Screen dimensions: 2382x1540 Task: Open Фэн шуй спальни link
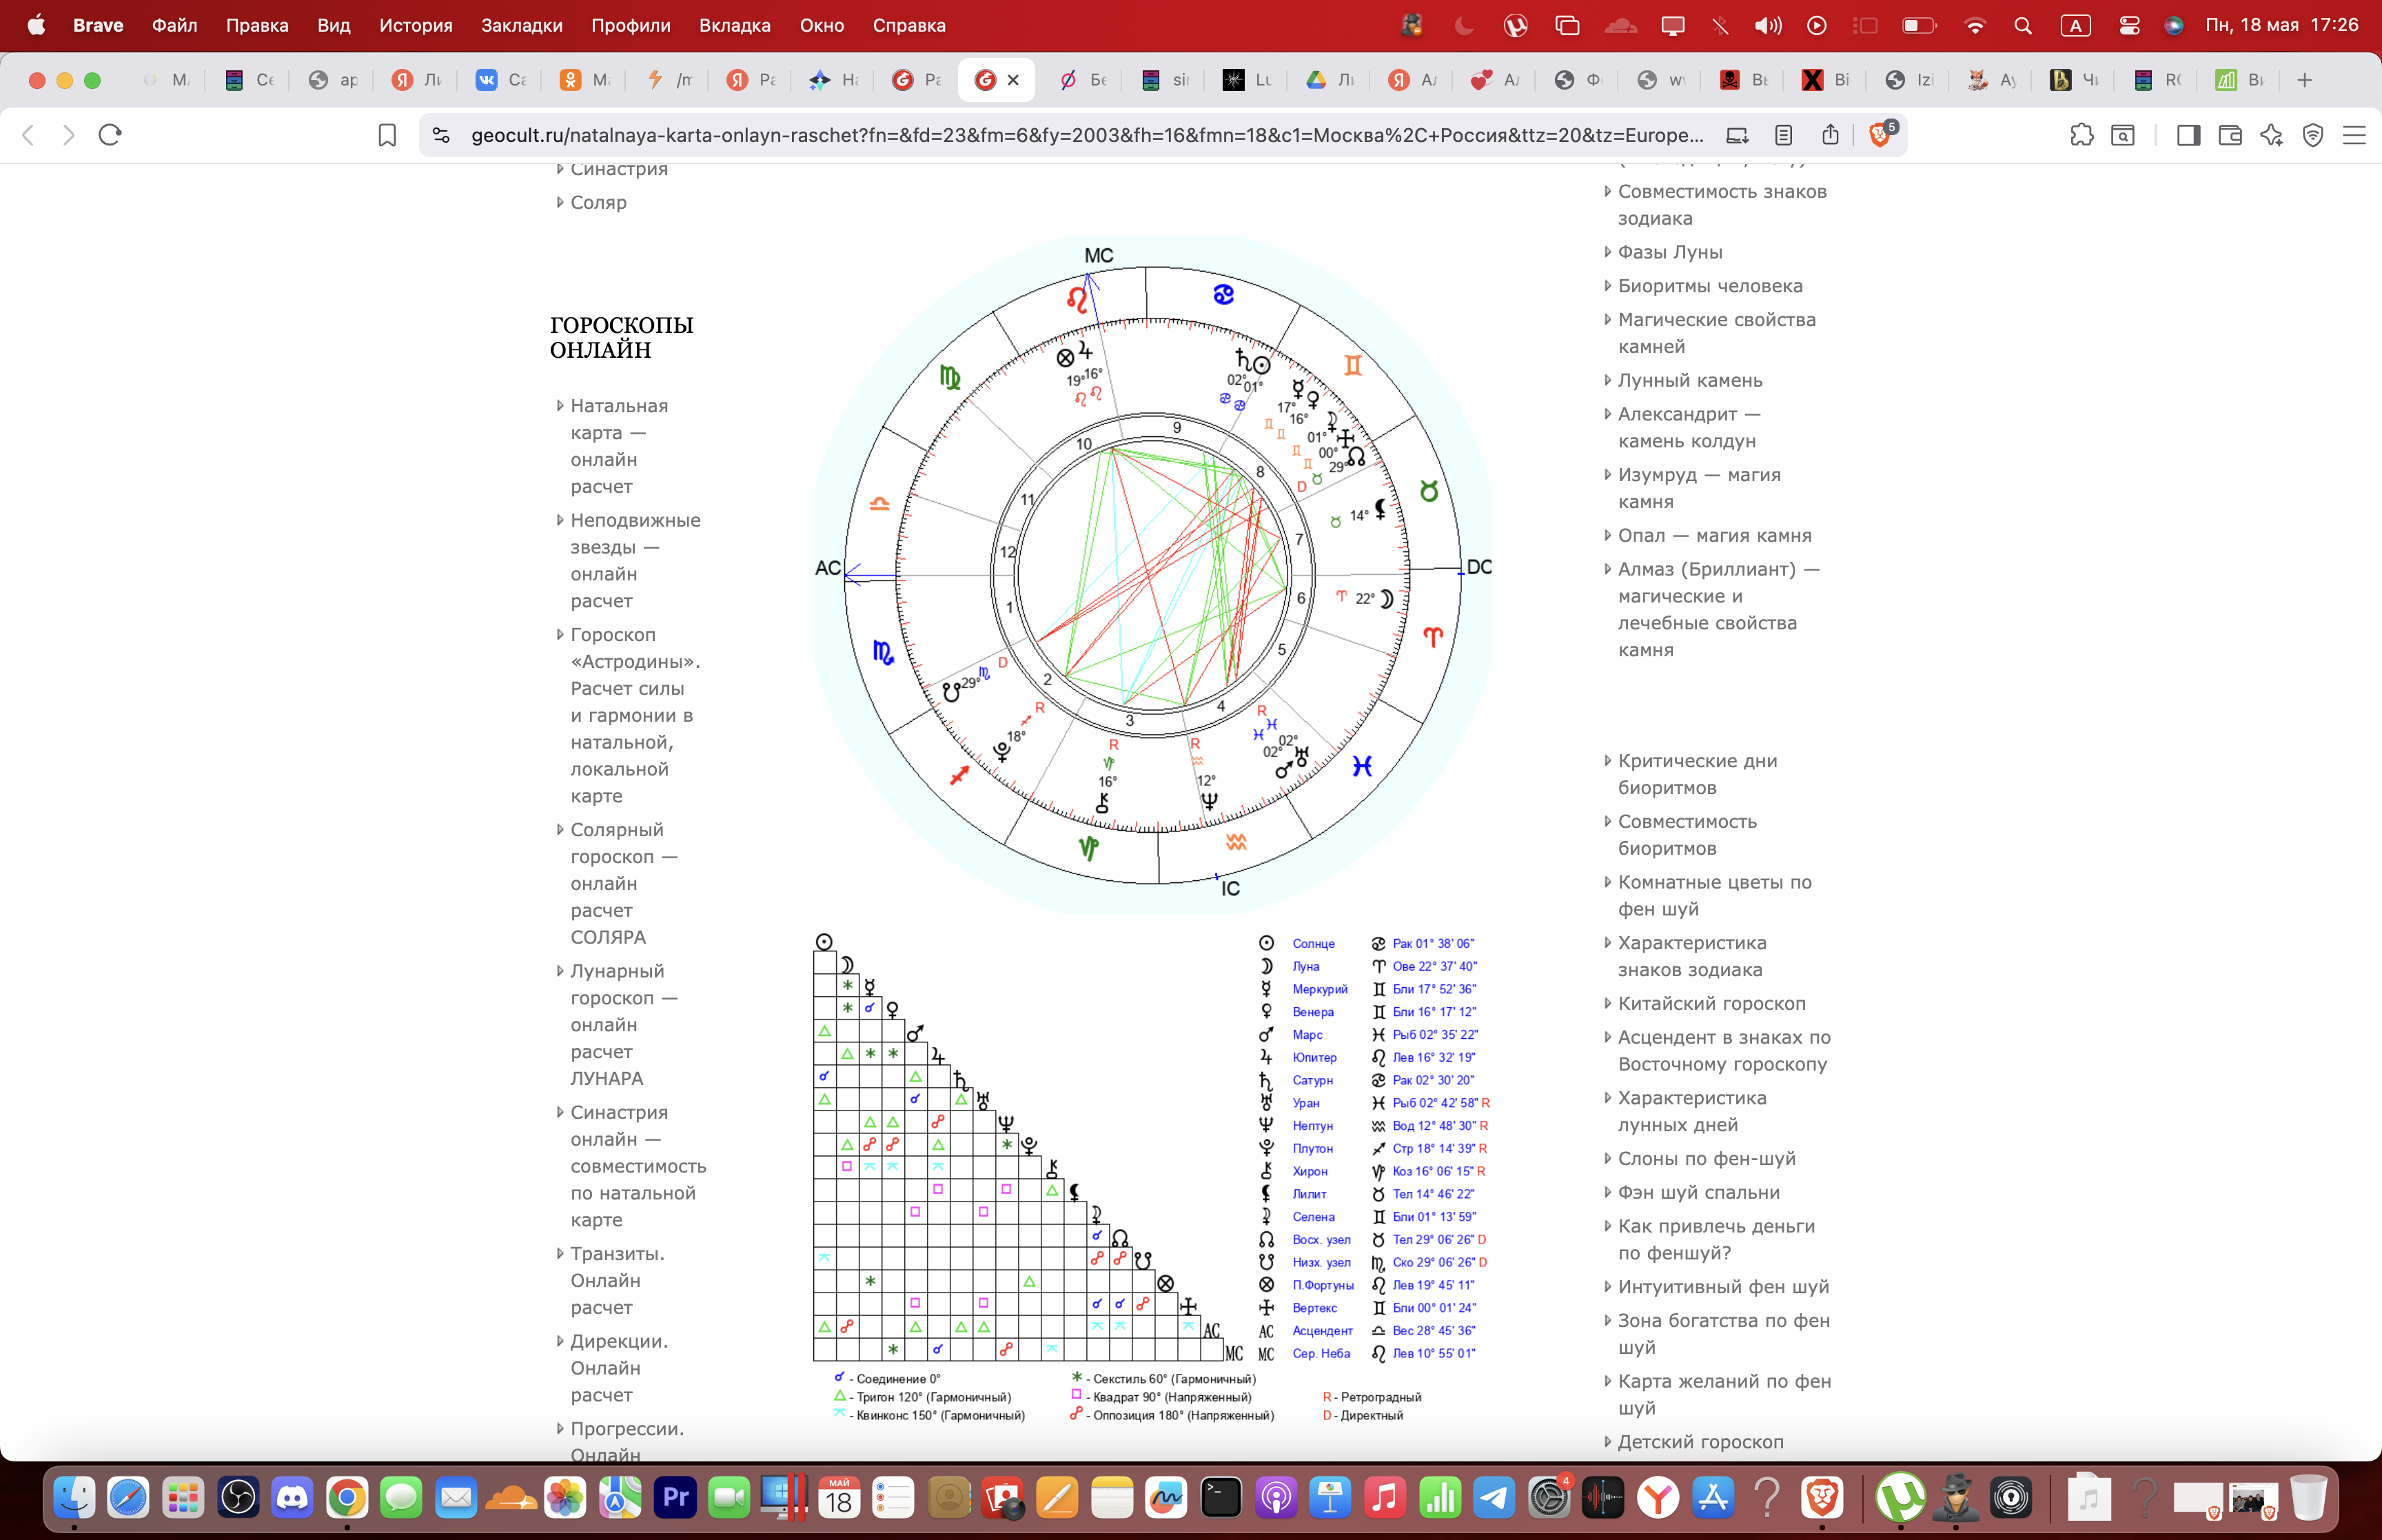click(x=1698, y=1192)
